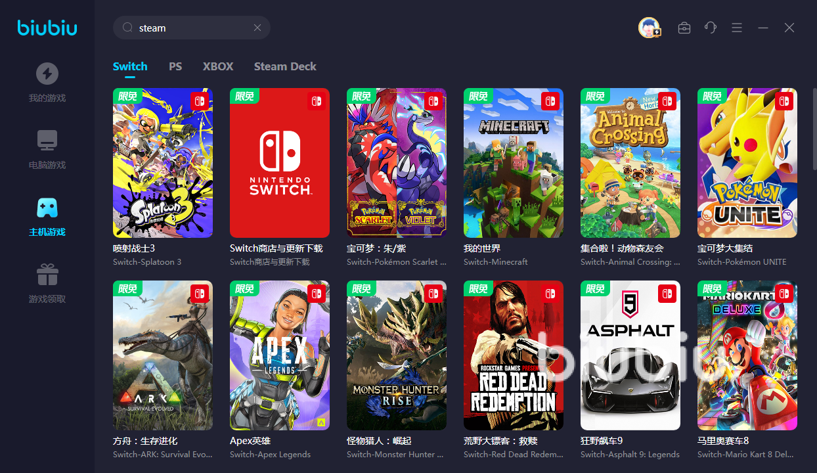Click the search field containing "steam"
This screenshot has width=817, height=473.
pyautogui.click(x=190, y=28)
